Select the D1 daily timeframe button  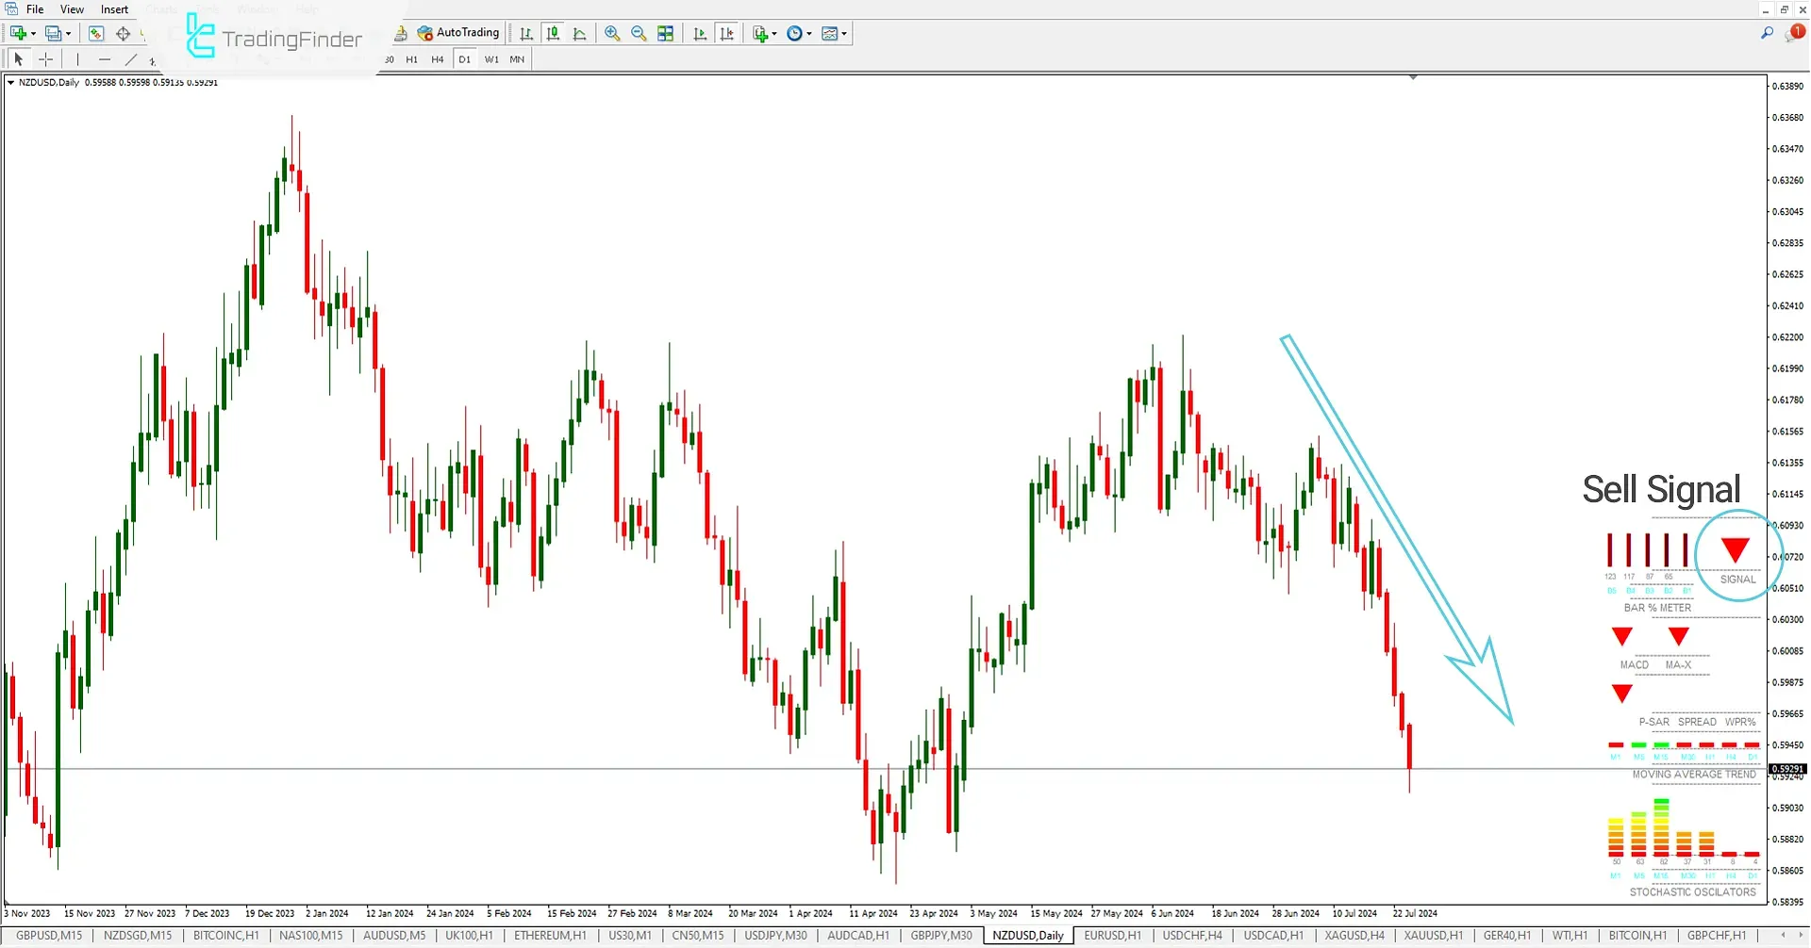coord(464,58)
